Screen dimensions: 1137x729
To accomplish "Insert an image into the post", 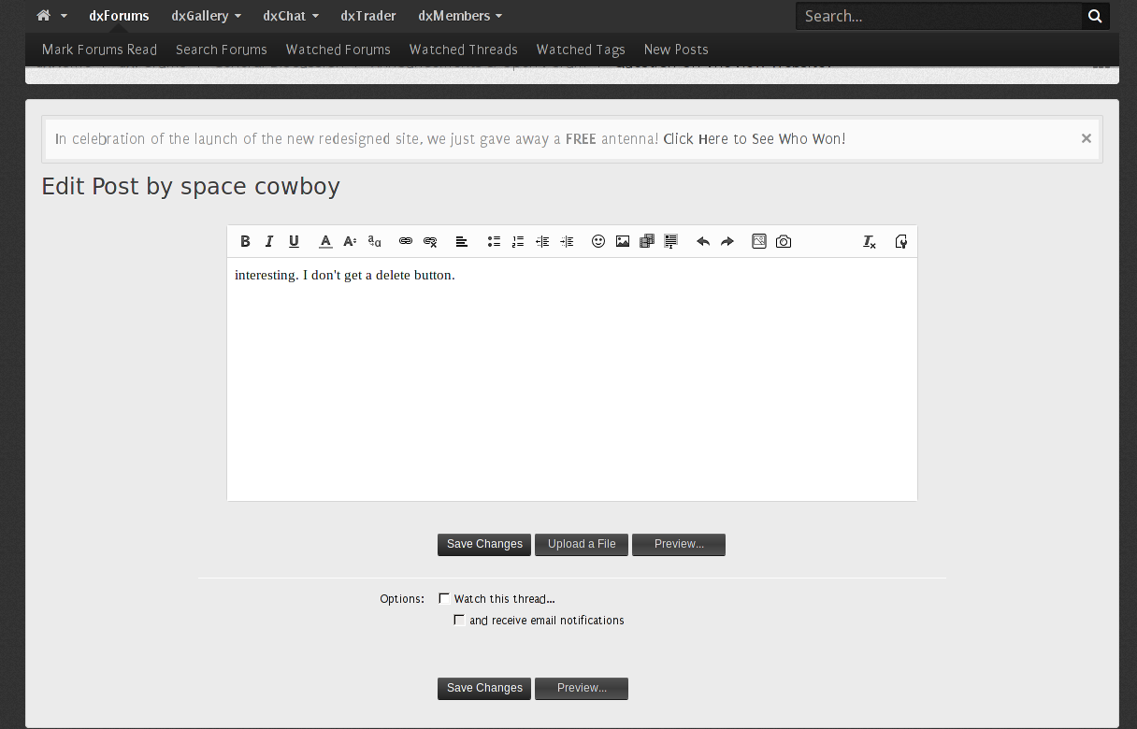I will point(623,241).
